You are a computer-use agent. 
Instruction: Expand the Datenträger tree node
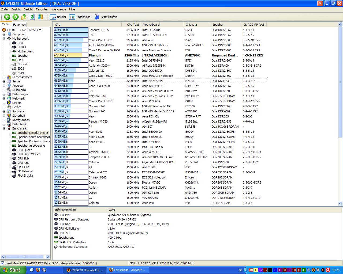[4, 94]
